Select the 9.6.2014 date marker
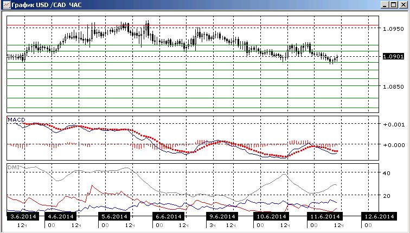 pos(222,216)
